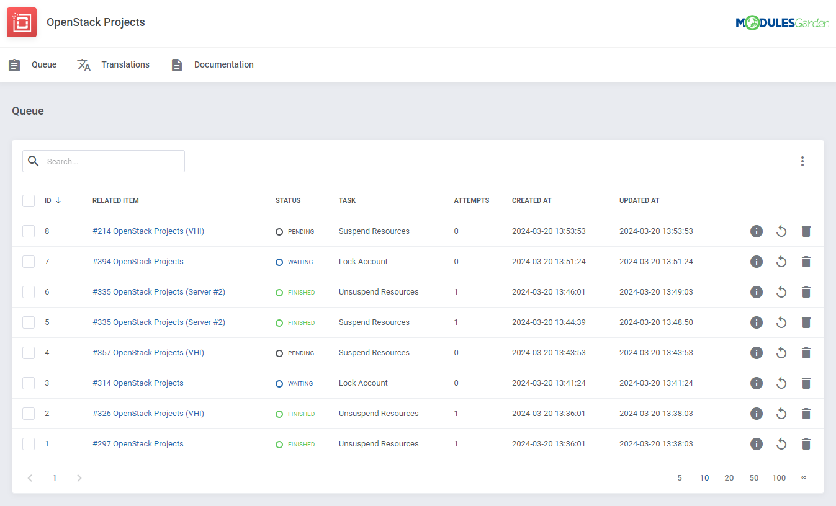The height and width of the screenshot is (506, 836).
Task: Retry the Lock Account task for #394
Action: click(781, 261)
